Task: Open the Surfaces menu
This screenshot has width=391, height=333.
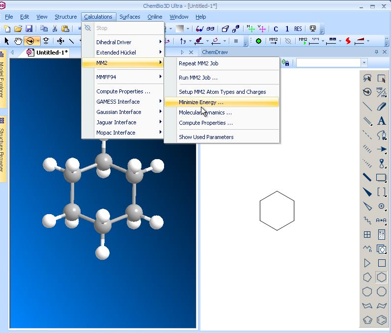Action: [x=130, y=17]
